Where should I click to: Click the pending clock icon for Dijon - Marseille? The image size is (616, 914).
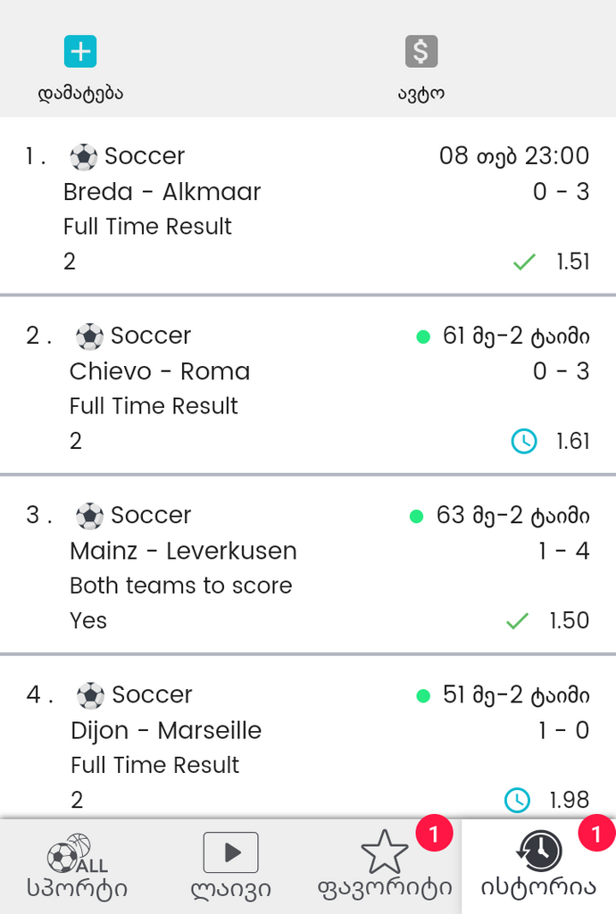pos(517,800)
